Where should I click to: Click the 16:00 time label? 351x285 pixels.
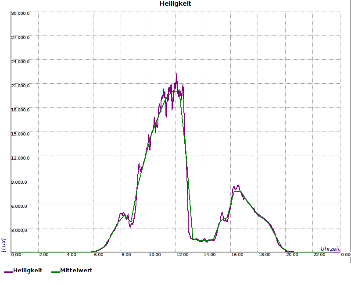(x=237, y=255)
